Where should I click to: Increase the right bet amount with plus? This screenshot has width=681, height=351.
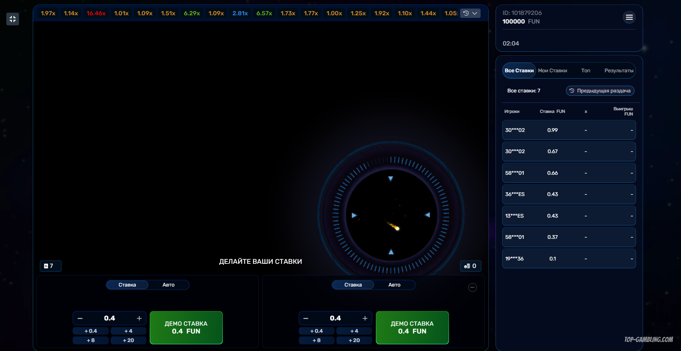pyautogui.click(x=365, y=318)
